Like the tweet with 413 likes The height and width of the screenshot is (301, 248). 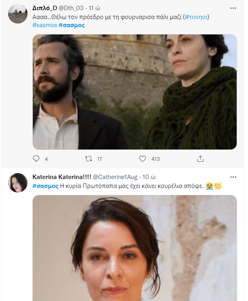[x=142, y=159]
